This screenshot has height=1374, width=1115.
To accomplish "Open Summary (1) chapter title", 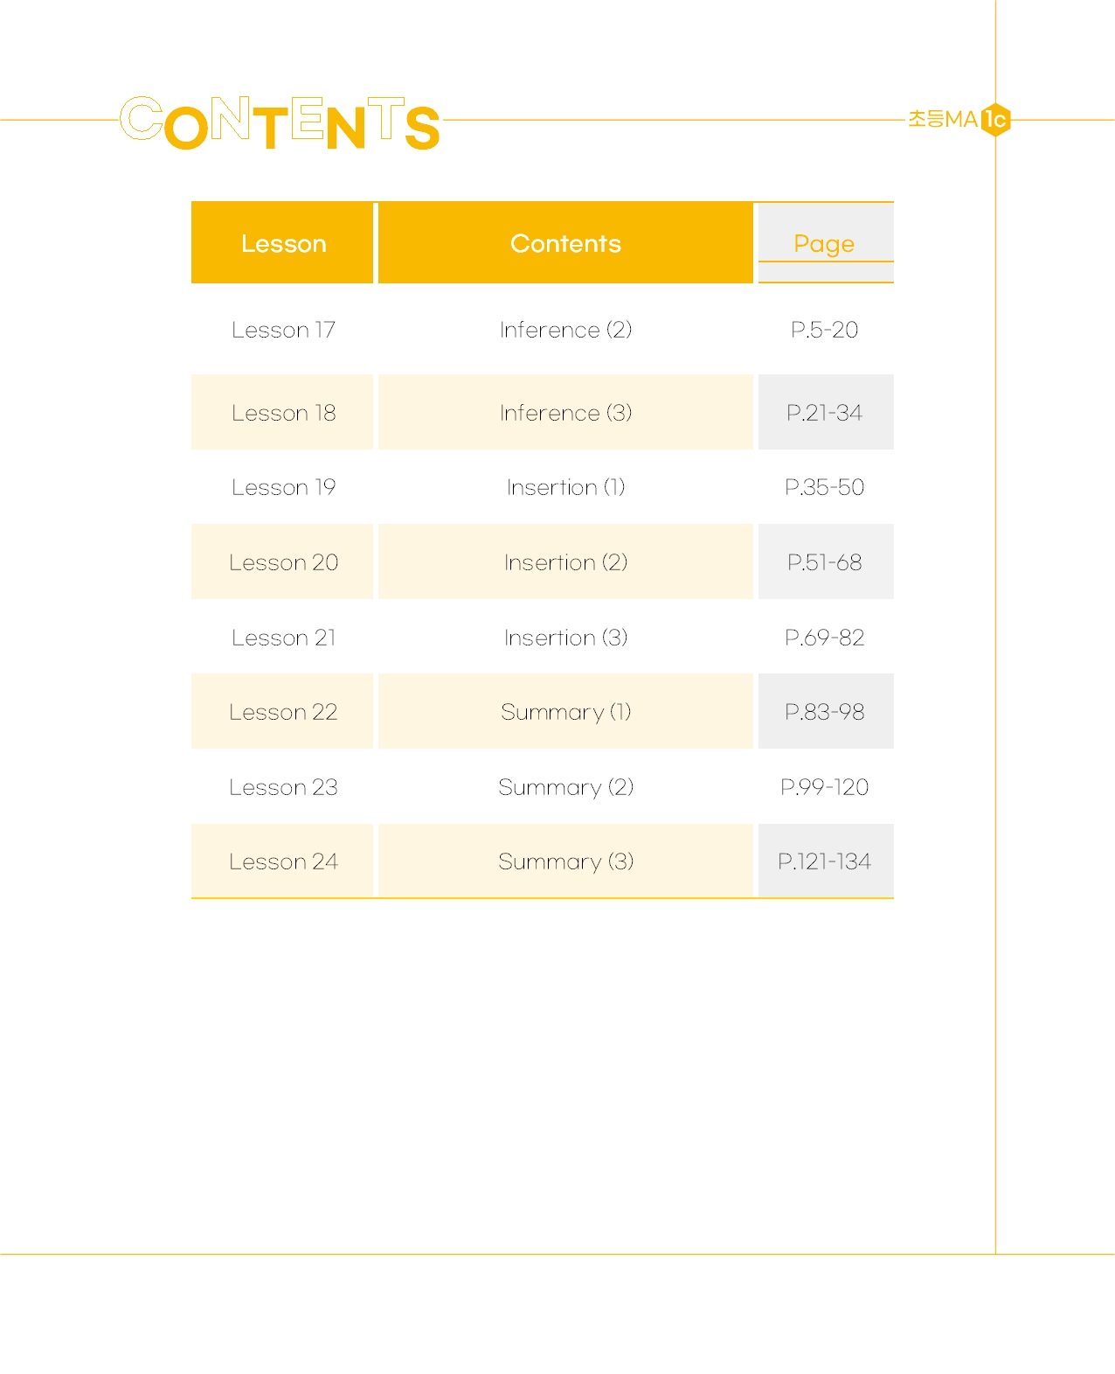I will pos(565,712).
